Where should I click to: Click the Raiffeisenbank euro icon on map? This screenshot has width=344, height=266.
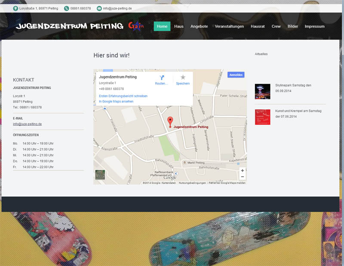(176, 173)
